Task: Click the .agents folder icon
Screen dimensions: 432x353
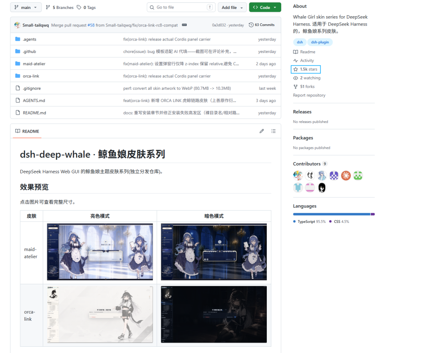Action: (x=18, y=39)
